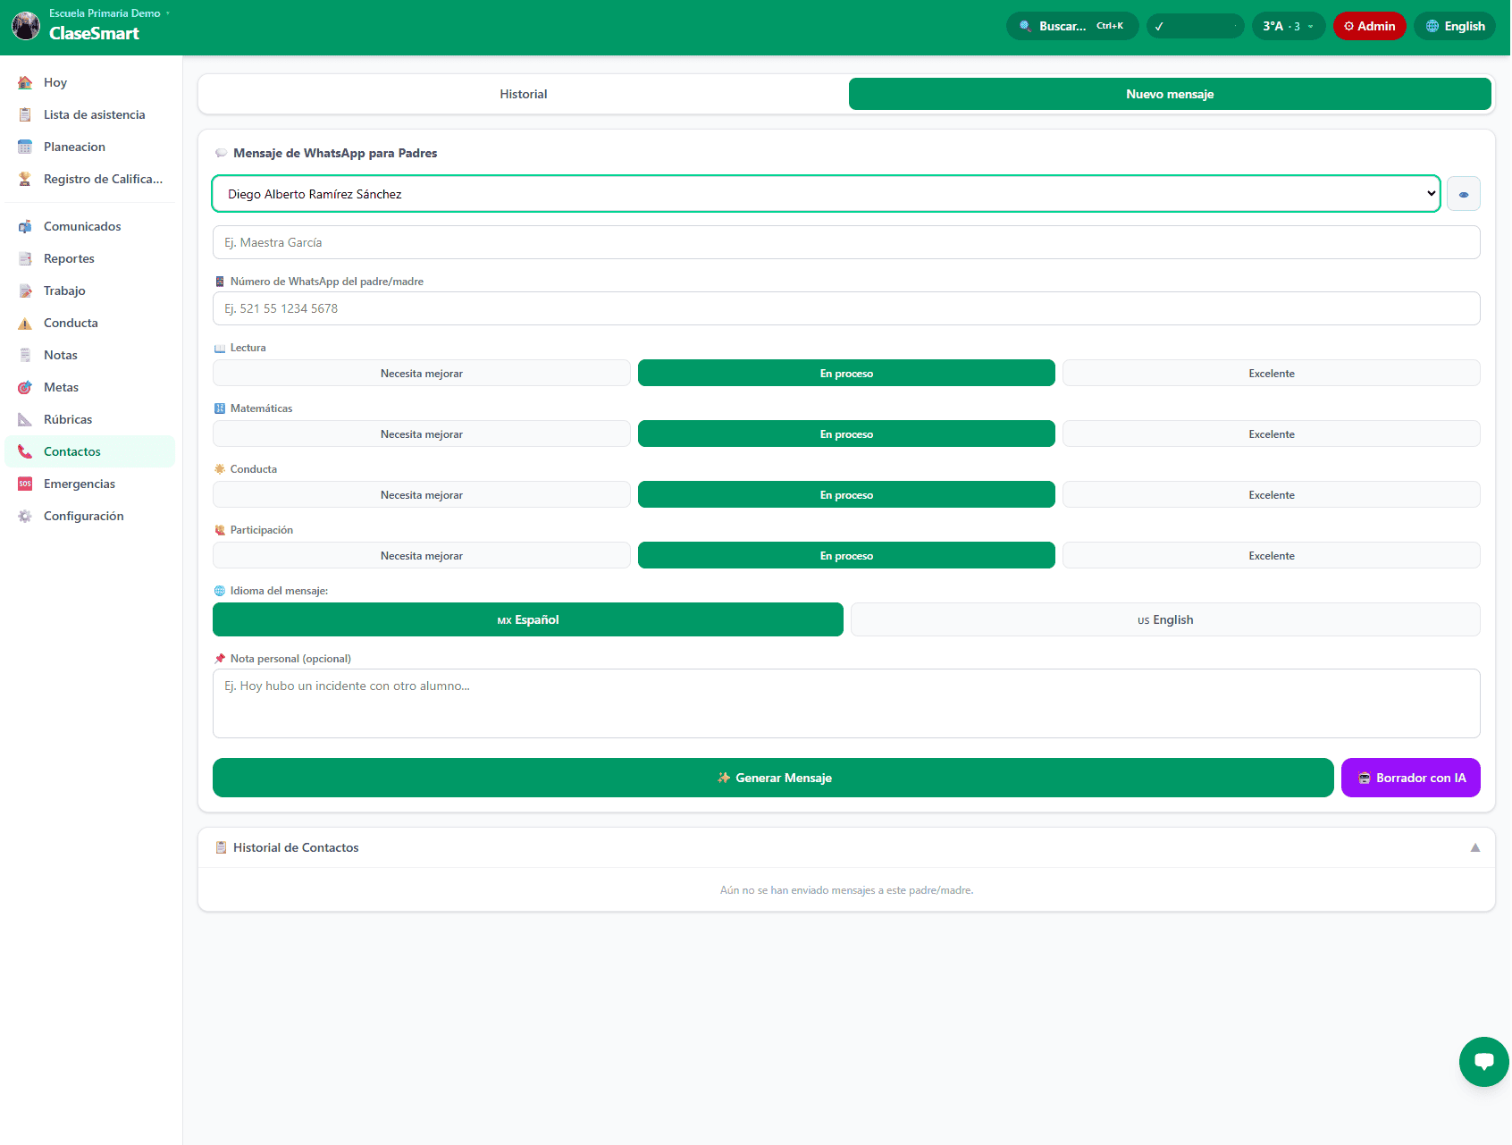Screen dimensions: 1512x1145
Task: Click the Comunicados mailbox icon
Action: pyautogui.click(x=25, y=226)
